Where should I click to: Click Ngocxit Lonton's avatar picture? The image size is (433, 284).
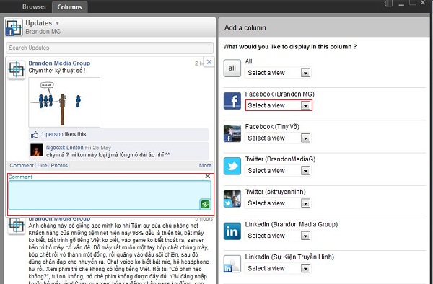[x=37, y=150]
